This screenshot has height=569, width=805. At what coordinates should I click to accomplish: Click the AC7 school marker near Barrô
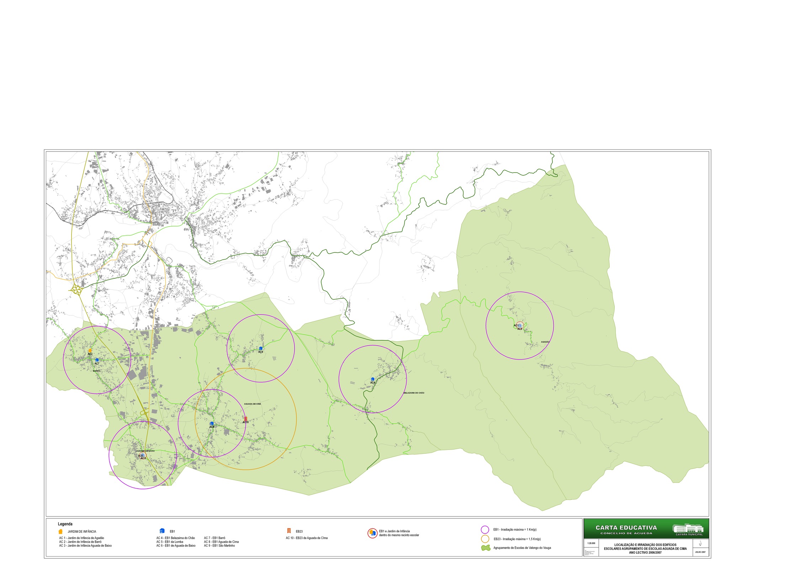(x=97, y=360)
